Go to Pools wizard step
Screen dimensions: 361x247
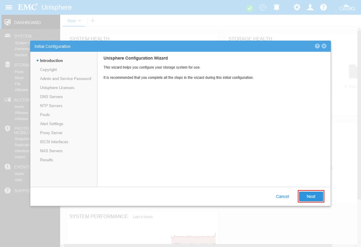coord(45,115)
